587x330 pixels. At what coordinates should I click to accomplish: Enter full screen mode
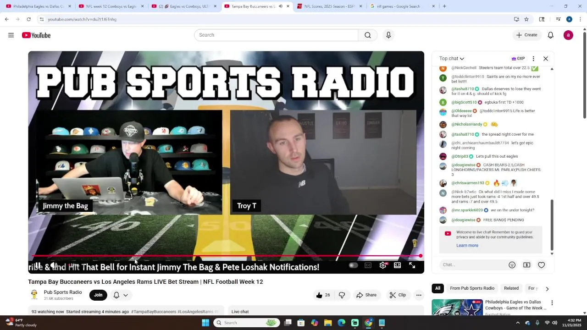[x=412, y=265]
